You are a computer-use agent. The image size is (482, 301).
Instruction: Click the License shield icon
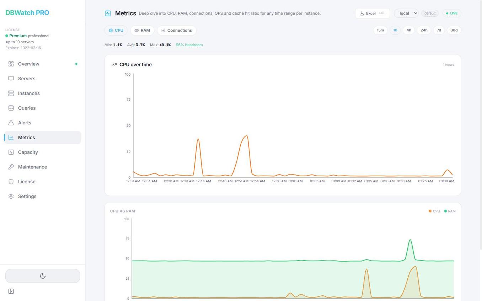tap(11, 182)
